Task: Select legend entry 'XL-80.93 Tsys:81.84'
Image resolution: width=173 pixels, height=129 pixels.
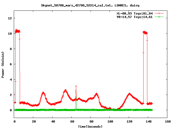Action: click(x=135, y=13)
